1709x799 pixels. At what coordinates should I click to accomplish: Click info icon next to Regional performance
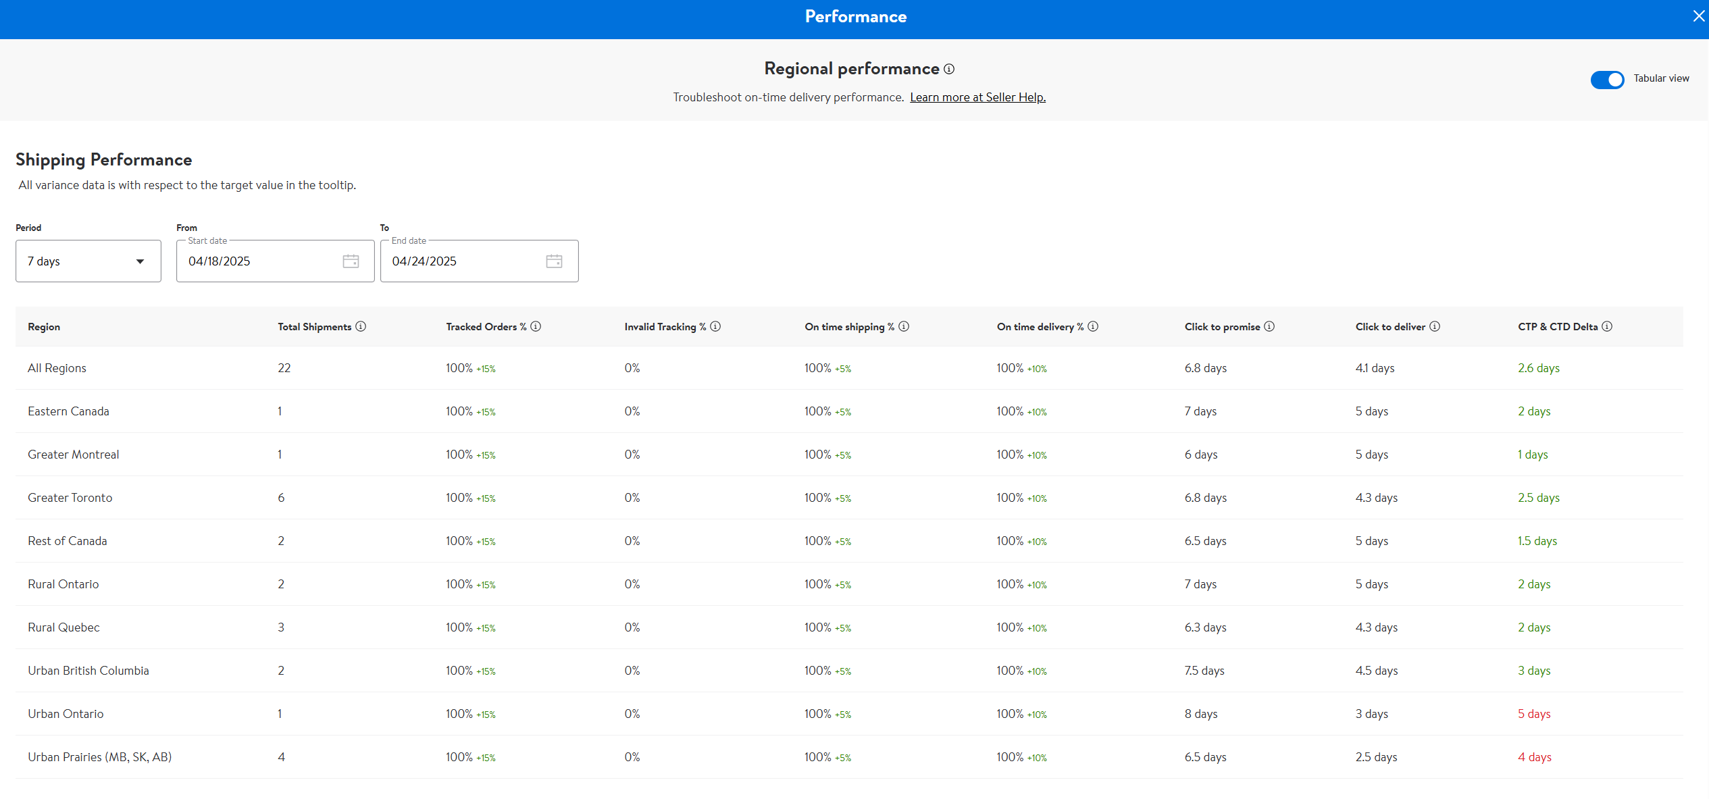[x=949, y=69]
